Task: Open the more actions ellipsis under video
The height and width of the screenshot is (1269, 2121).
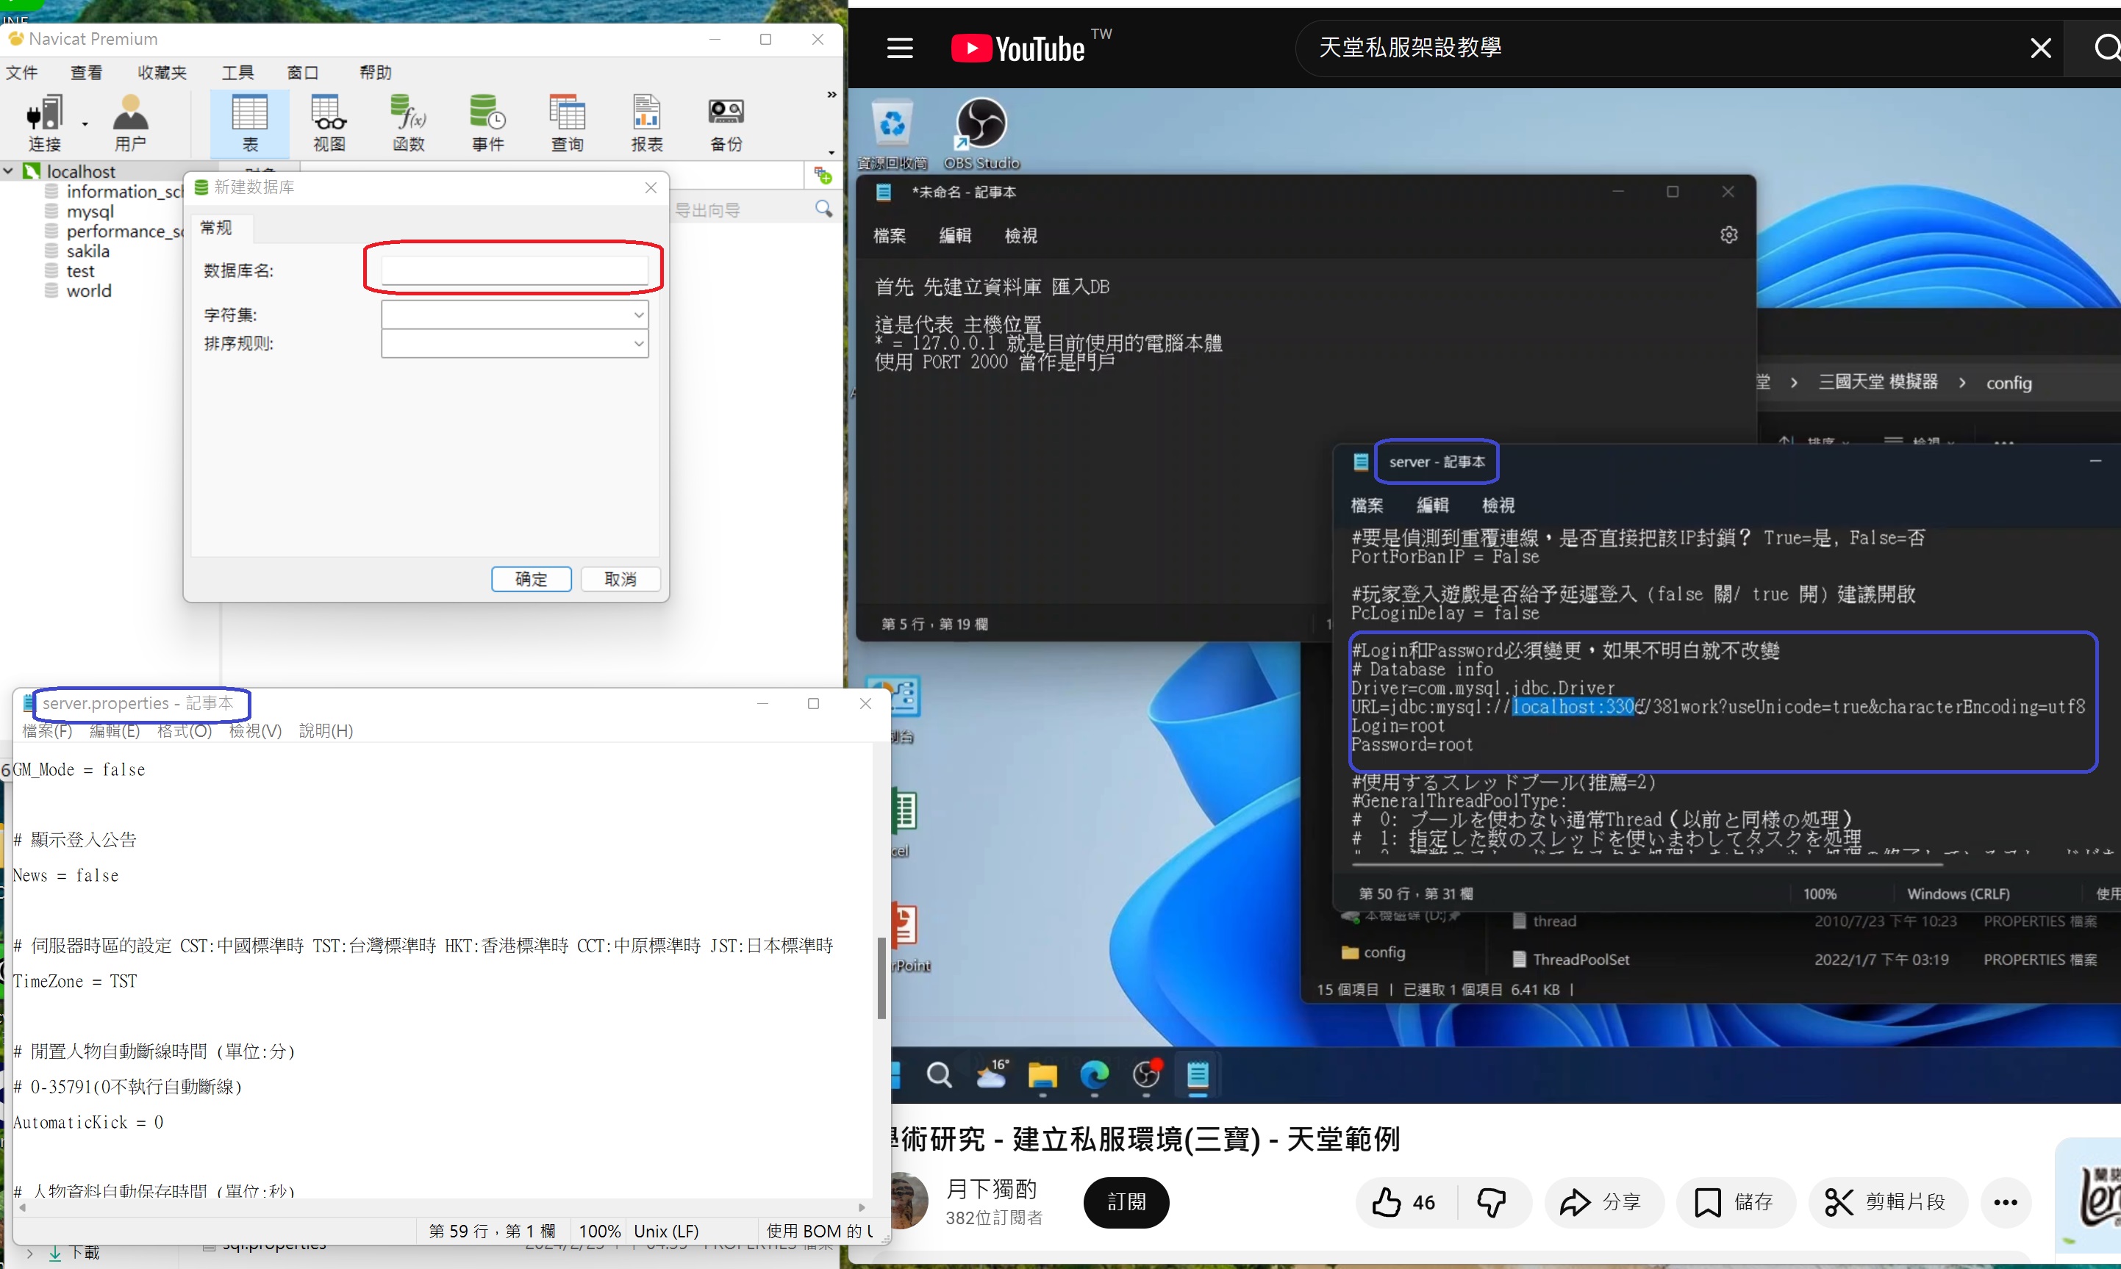Action: point(2005,1202)
